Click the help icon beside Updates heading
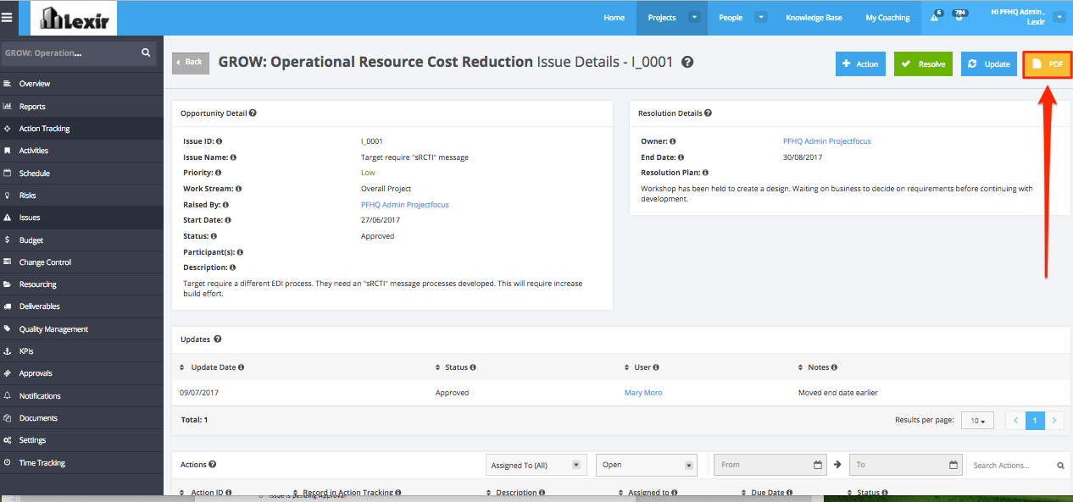Viewport: 1073px width, 502px height. coord(218,339)
